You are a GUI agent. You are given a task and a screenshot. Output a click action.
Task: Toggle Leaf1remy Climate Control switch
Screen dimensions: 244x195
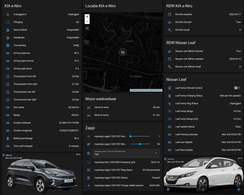237,88
